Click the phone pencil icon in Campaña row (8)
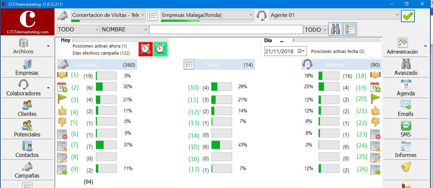This screenshot has width=433, height=188. click(x=63, y=157)
